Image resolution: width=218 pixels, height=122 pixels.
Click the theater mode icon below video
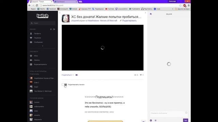coord(77,75)
